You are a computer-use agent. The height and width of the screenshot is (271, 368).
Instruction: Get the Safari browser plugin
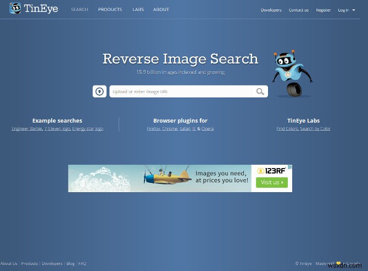pyautogui.click(x=185, y=129)
